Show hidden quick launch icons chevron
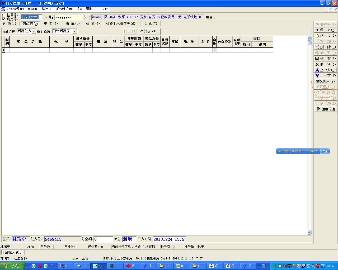The height and width of the screenshot is (270, 338). point(52,265)
